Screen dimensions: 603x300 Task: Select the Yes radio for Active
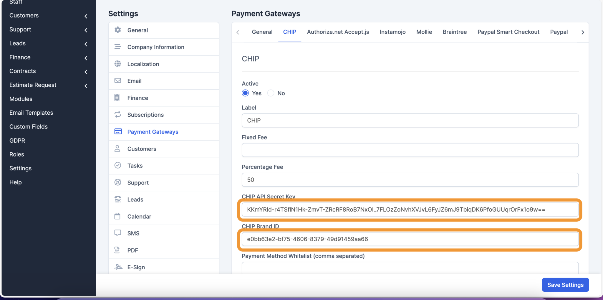(245, 93)
